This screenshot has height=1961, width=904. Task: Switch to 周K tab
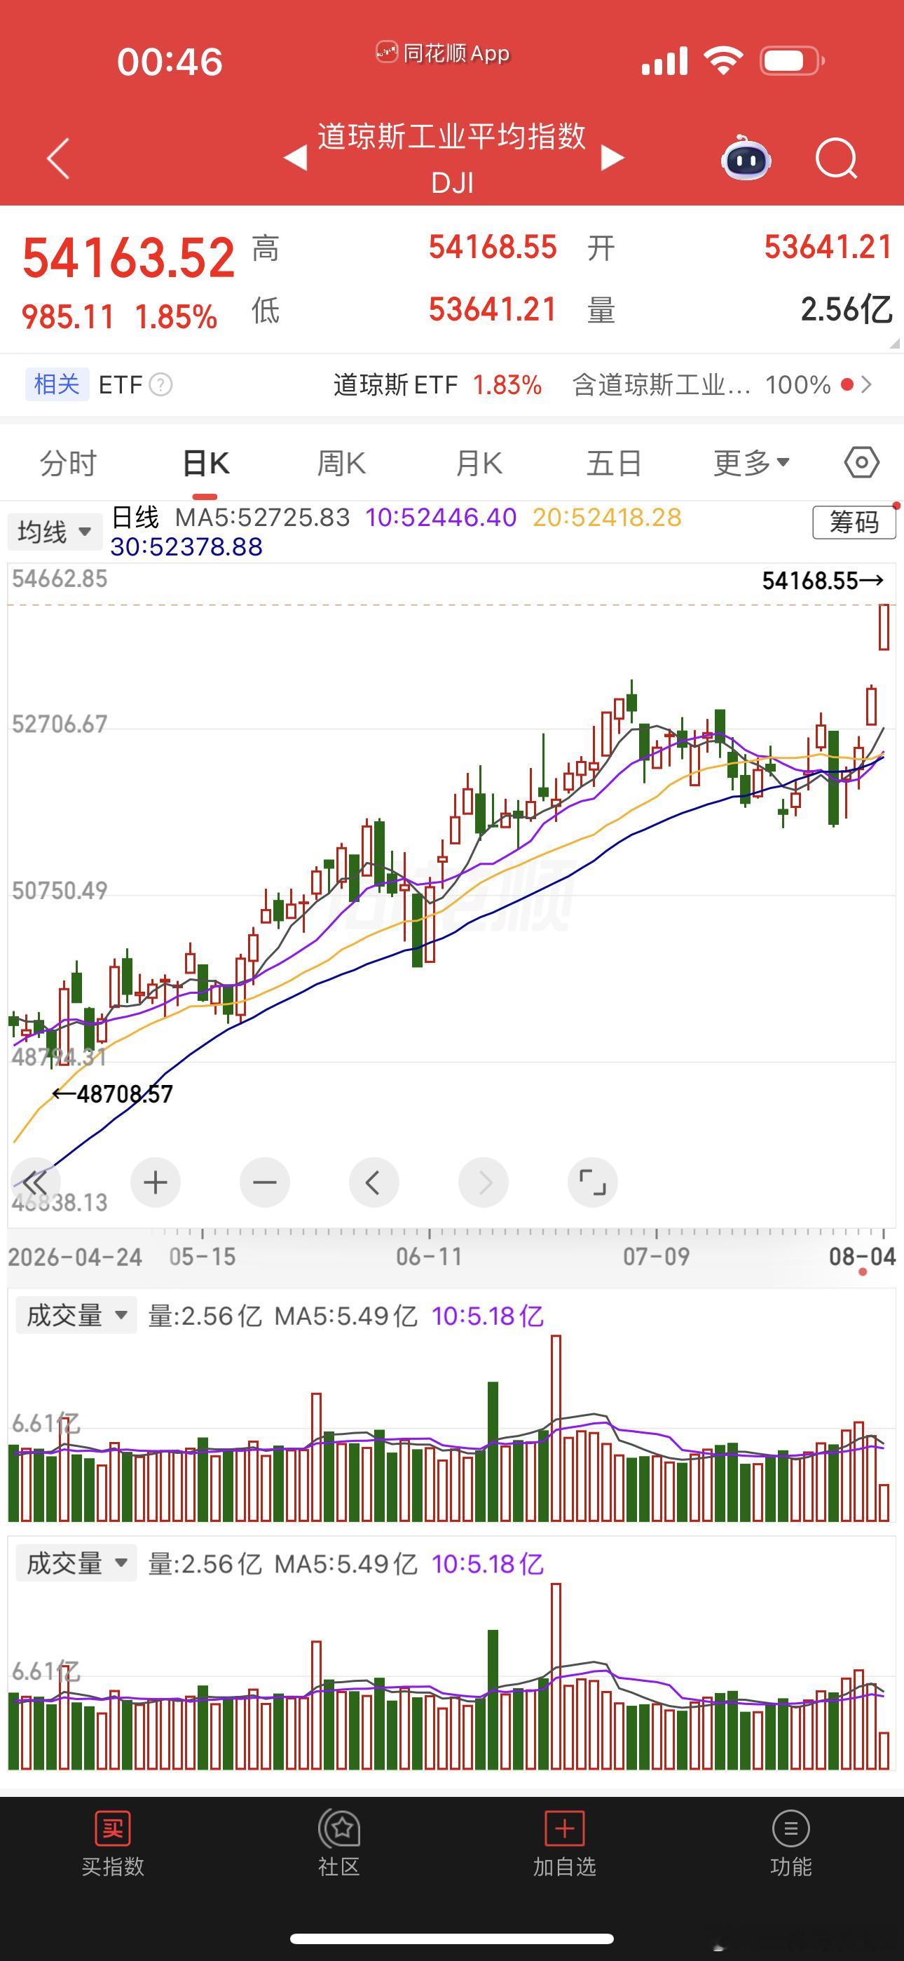[341, 463]
